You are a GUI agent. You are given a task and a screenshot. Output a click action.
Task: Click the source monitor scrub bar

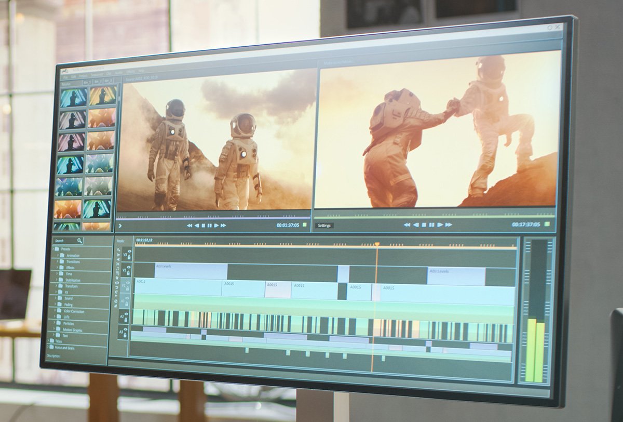[x=213, y=218]
